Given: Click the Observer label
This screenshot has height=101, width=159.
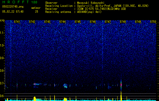Looking at the screenshot, I should coord(51,3).
